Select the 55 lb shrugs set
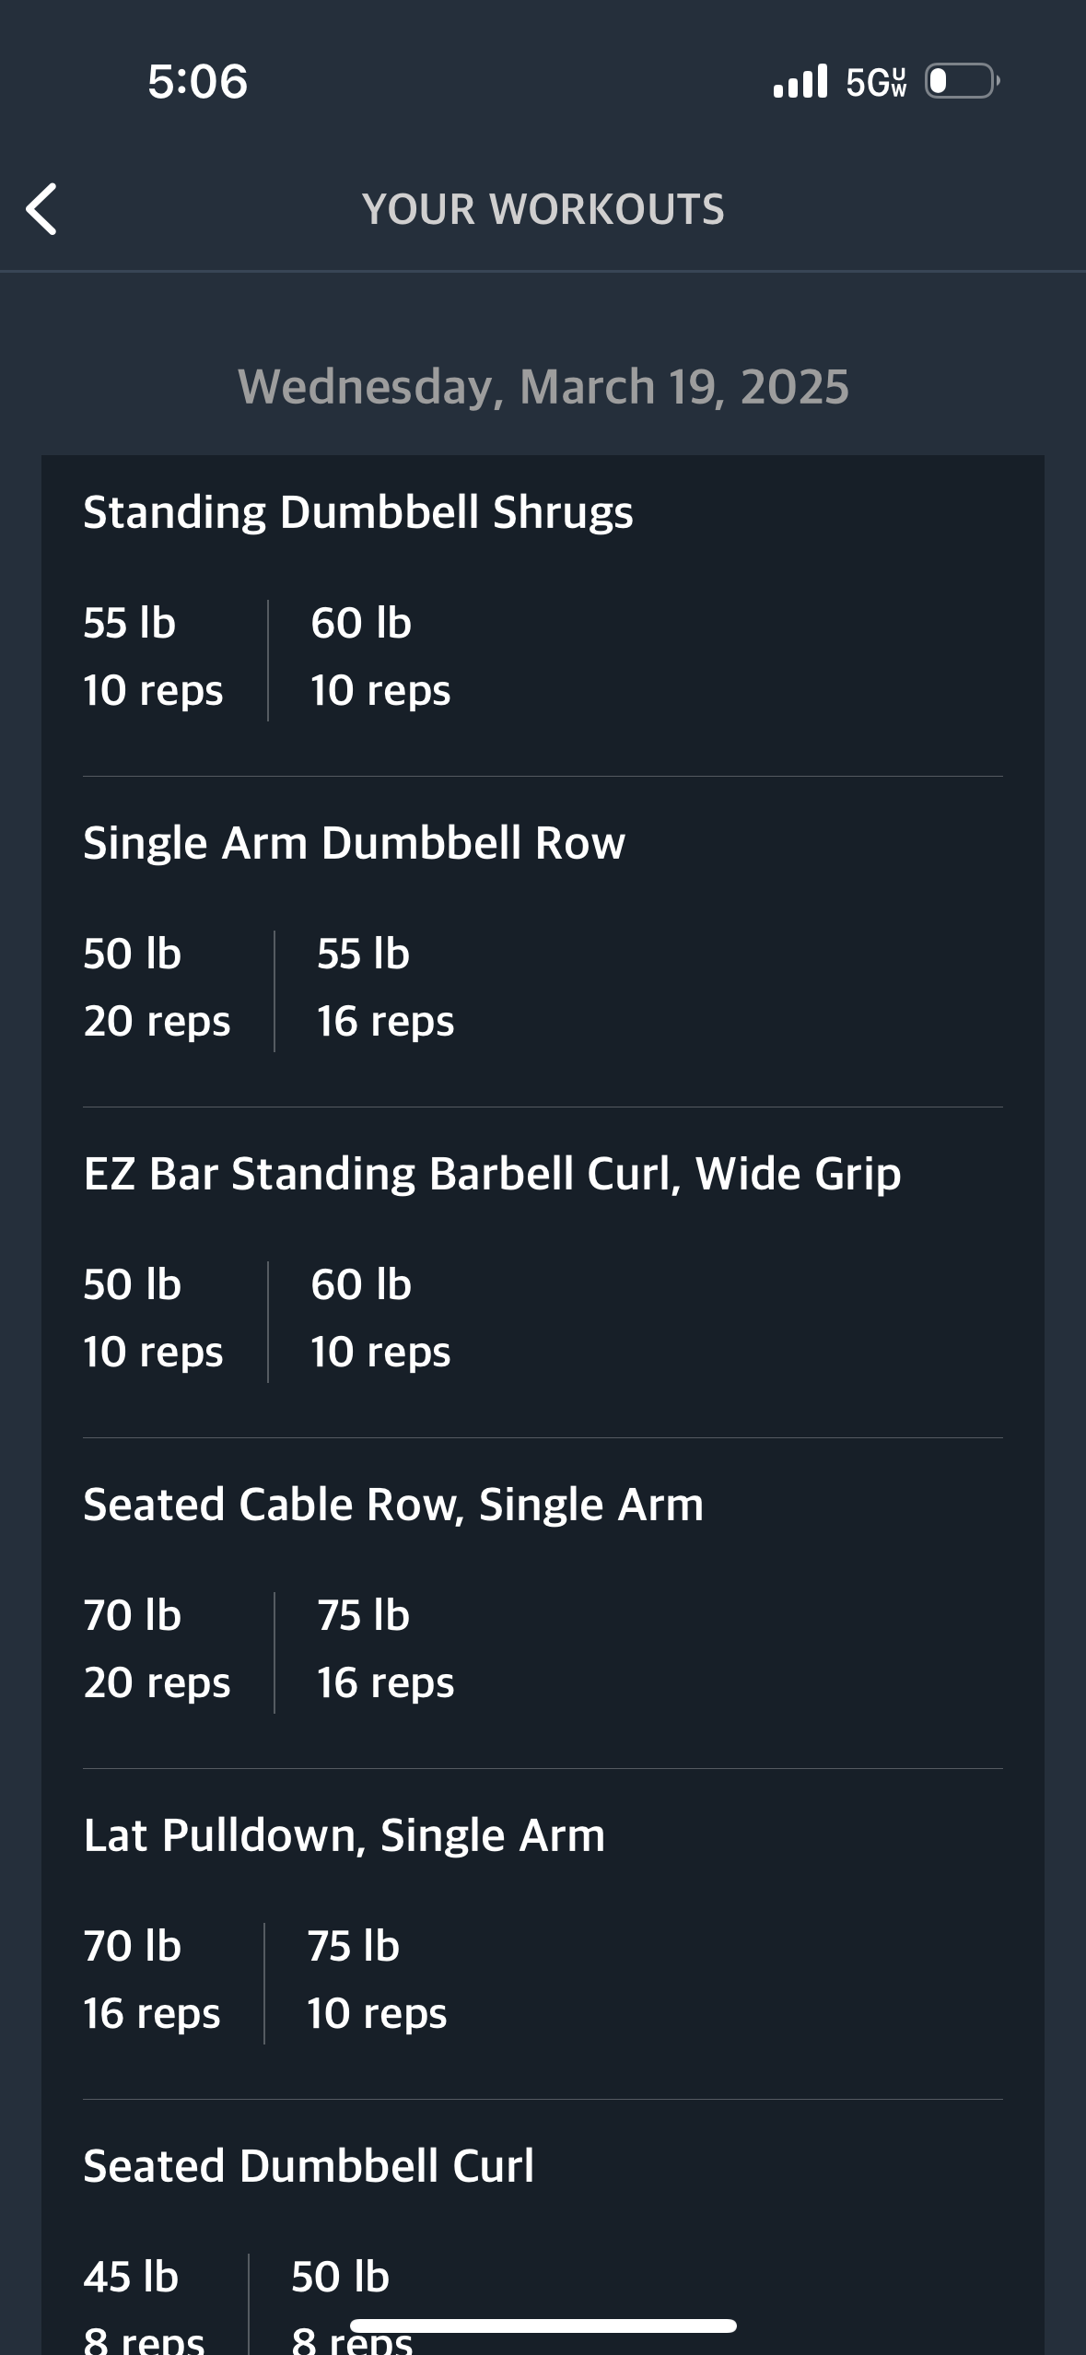Screen dimensions: 1086x2355 pos(153,657)
